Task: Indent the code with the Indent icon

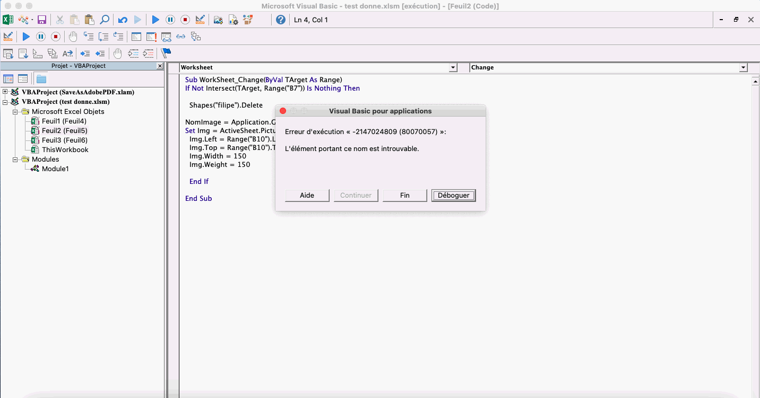Action: point(85,53)
